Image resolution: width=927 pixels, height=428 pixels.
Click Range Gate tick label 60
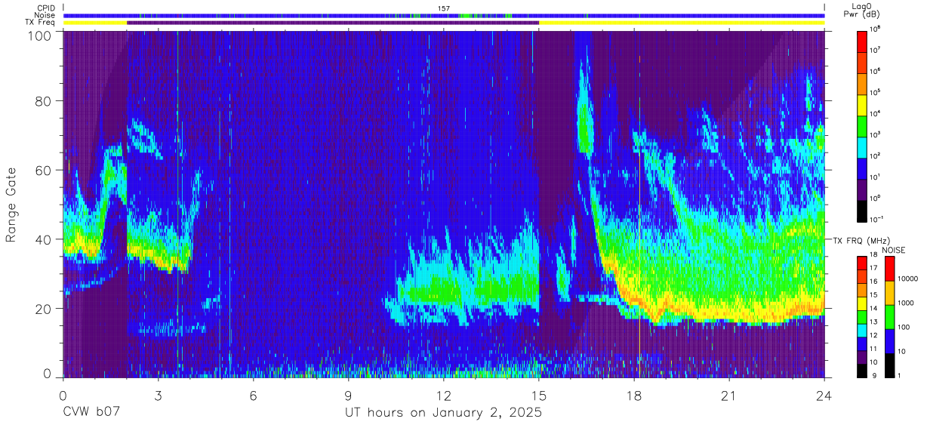tap(44, 171)
